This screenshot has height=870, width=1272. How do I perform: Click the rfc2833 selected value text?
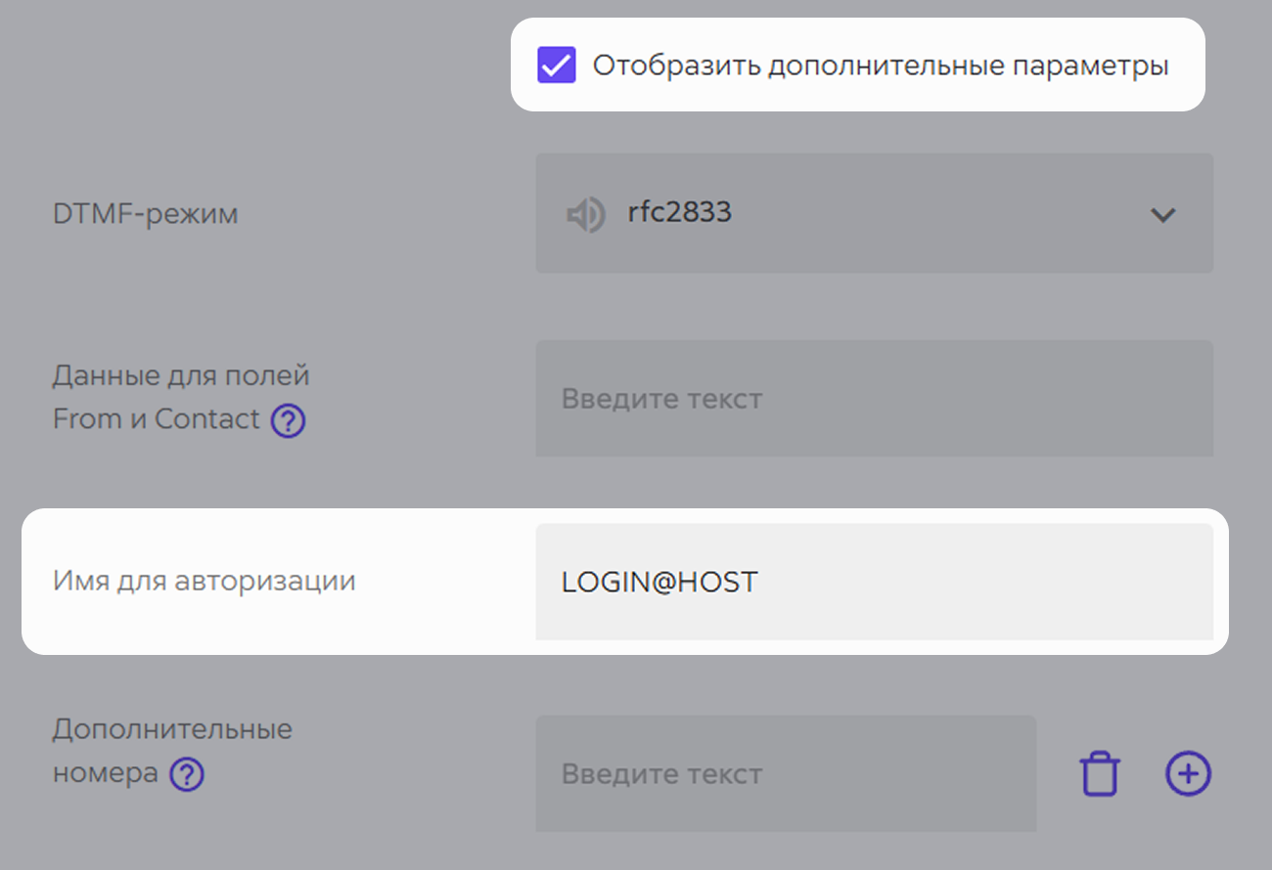pyautogui.click(x=680, y=212)
